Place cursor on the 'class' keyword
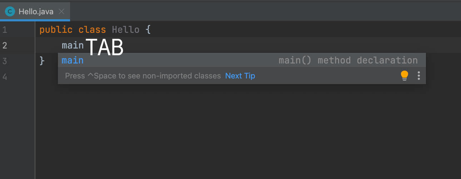The image size is (461, 179). (x=92, y=30)
